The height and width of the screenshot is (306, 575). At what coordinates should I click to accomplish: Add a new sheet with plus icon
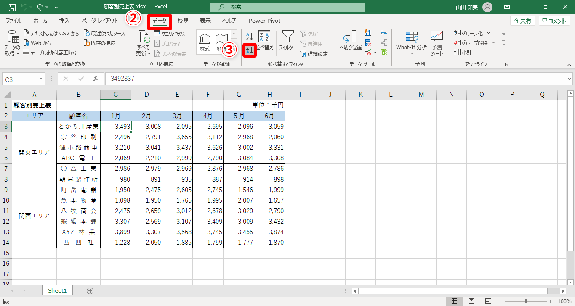click(x=90, y=290)
